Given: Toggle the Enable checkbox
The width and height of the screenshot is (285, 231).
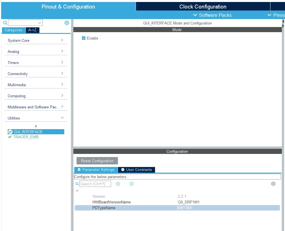Looking at the screenshot, I should [x=84, y=38].
